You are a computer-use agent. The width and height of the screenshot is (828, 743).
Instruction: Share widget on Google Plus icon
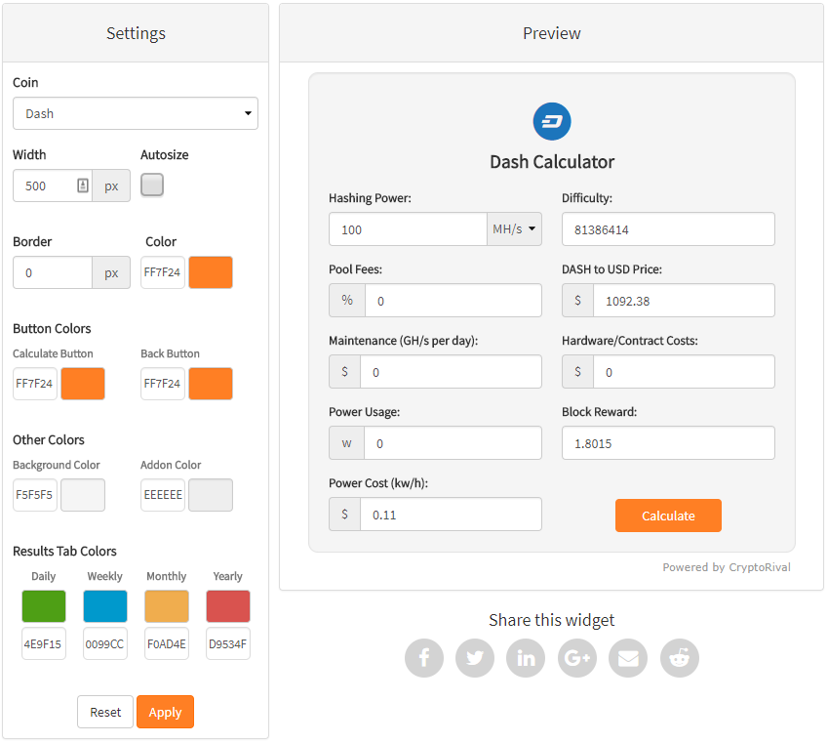(577, 658)
